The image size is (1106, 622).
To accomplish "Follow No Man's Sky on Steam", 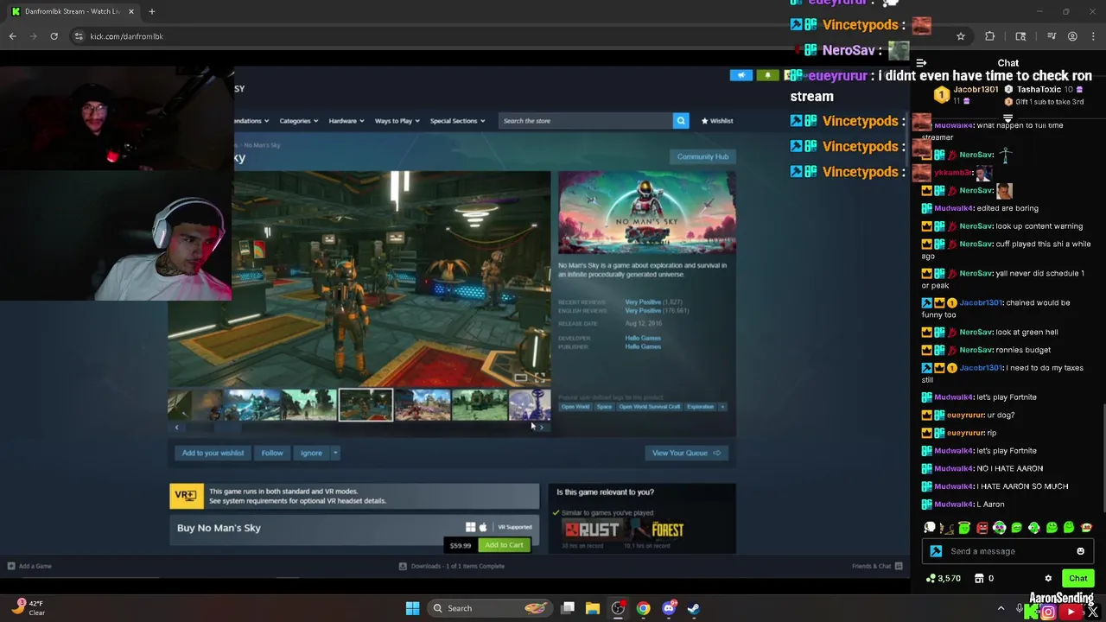I will pos(272,453).
